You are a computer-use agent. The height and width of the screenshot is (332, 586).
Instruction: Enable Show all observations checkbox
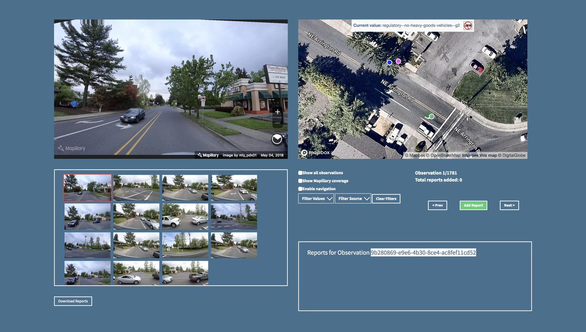click(300, 173)
